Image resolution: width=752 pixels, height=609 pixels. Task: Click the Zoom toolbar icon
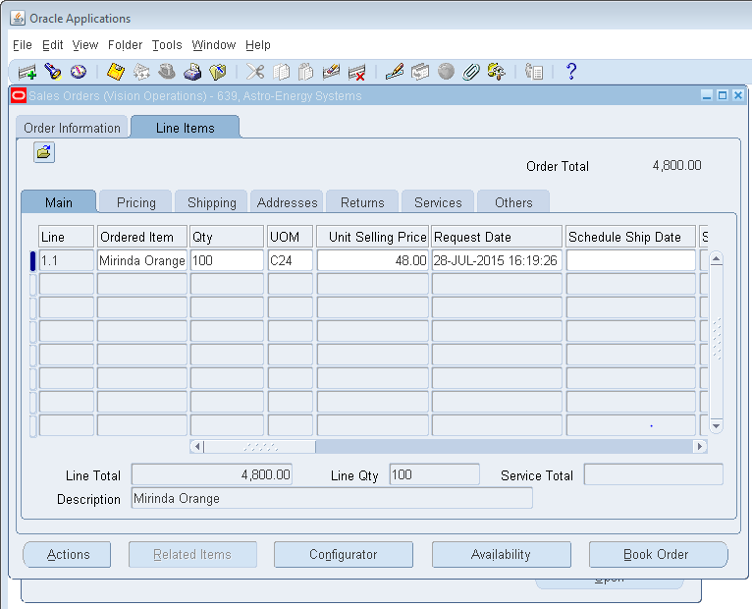coord(420,72)
